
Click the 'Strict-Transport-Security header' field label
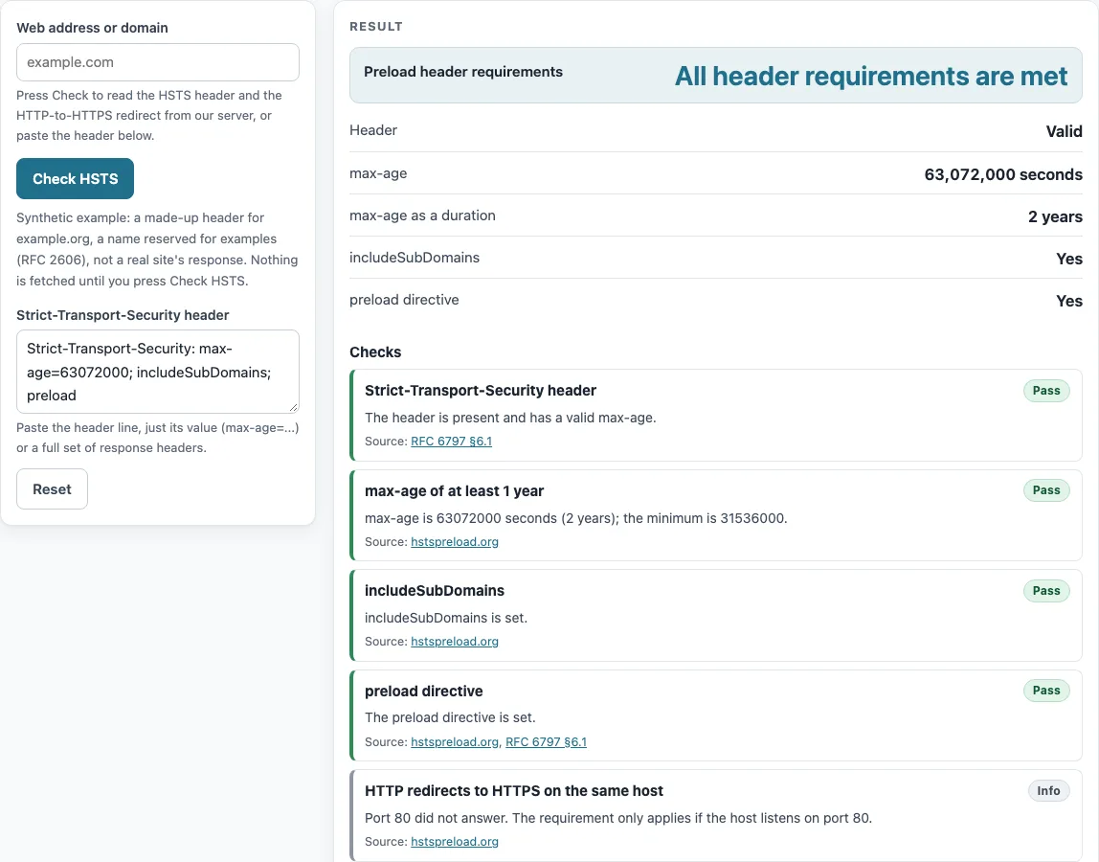pyautogui.click(x=123, y=315)
